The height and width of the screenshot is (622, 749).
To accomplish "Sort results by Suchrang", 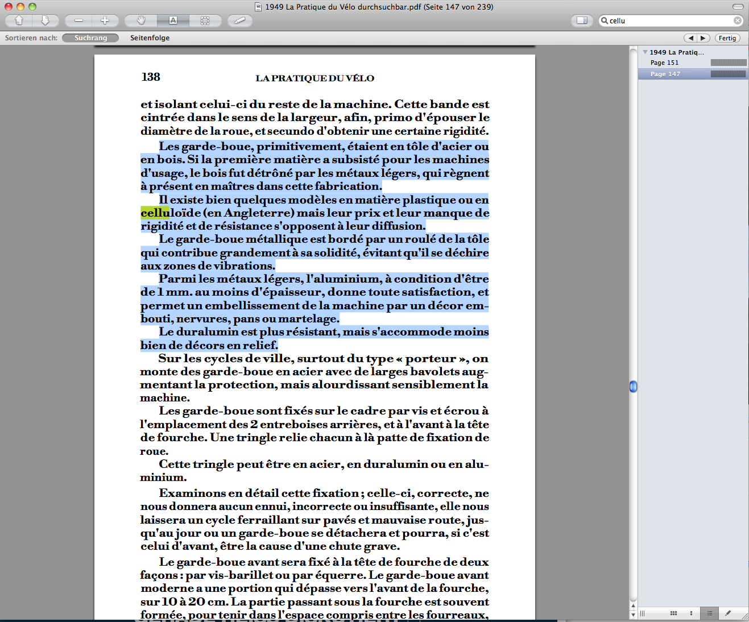I will pyautogui.click(x=90, y=38).
